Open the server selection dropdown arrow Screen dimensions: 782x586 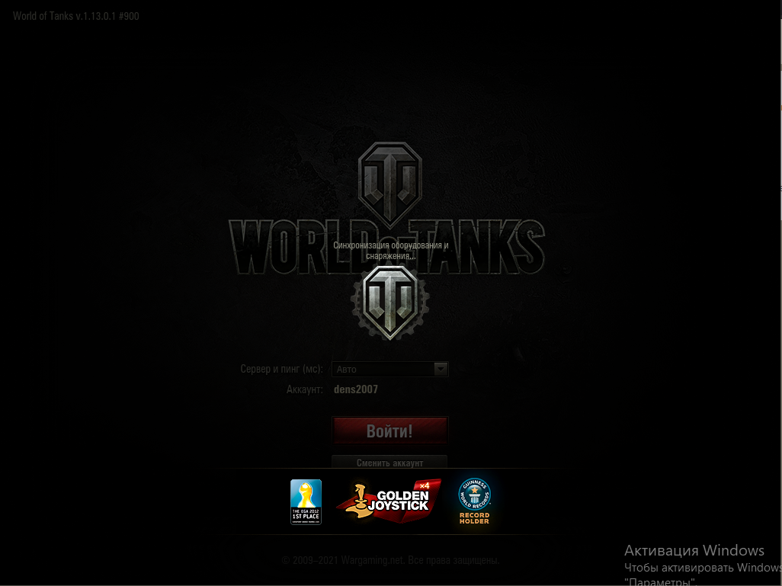[x=441, y=369]
